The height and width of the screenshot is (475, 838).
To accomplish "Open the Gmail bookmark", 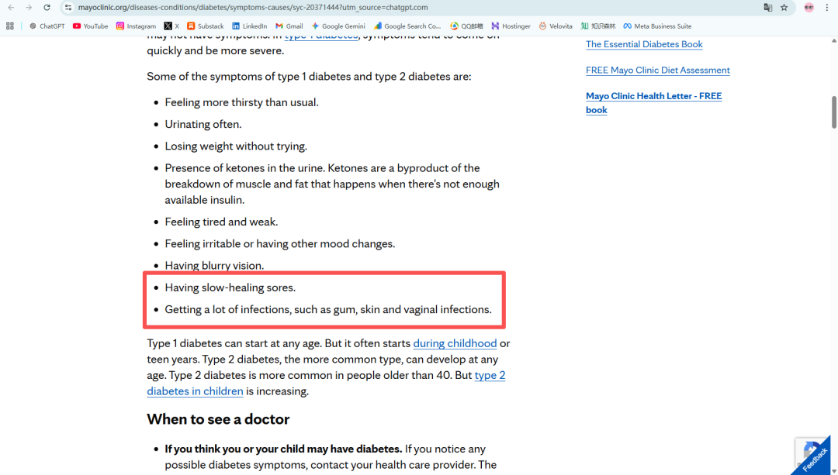I will tap(289, 26).
